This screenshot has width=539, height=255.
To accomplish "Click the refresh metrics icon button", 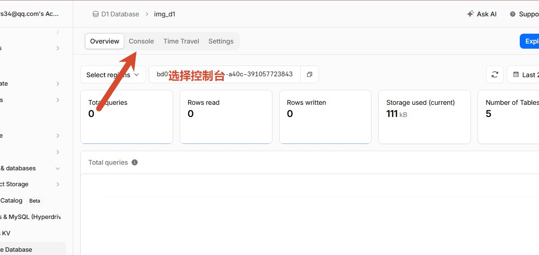I will (x=494, y=74).
